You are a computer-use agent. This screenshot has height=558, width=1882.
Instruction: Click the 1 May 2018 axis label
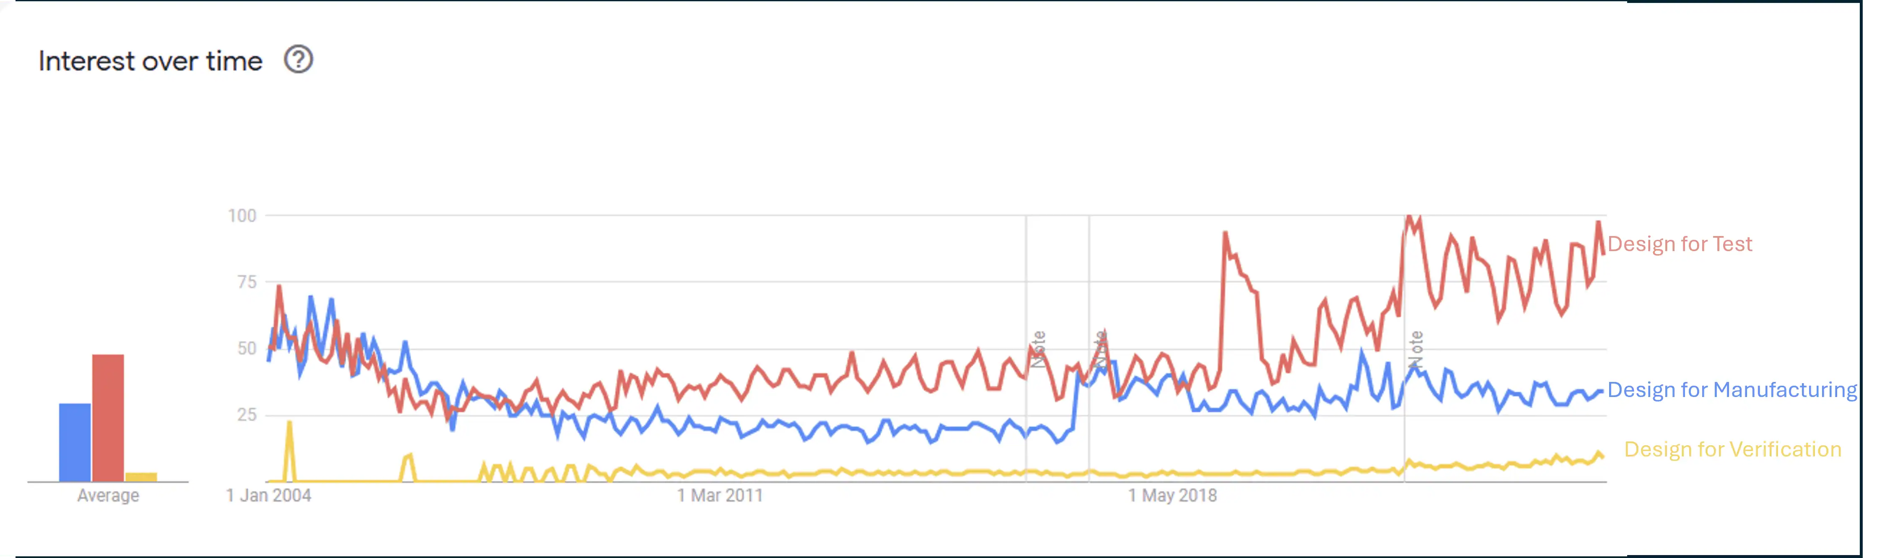click(x=1173, y=496)
